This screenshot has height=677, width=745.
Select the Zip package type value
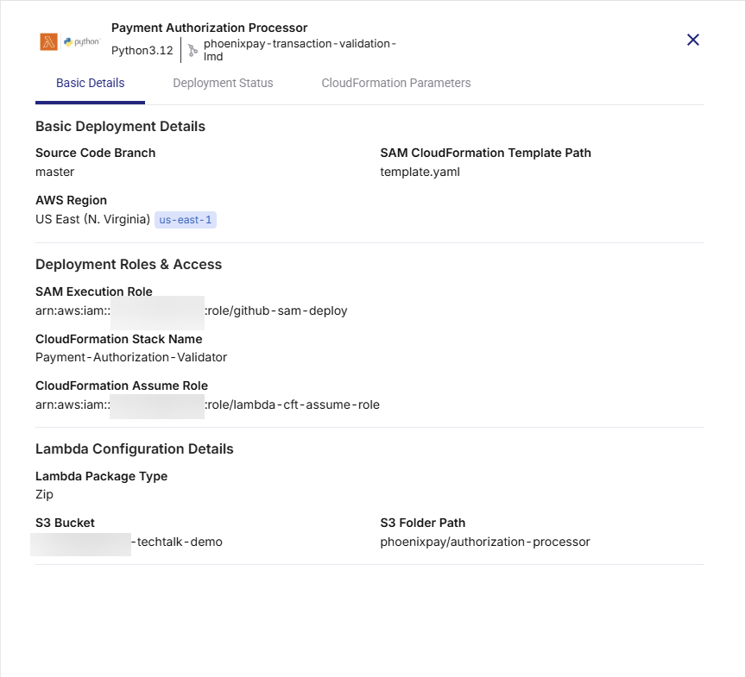[x=42, y=494]
